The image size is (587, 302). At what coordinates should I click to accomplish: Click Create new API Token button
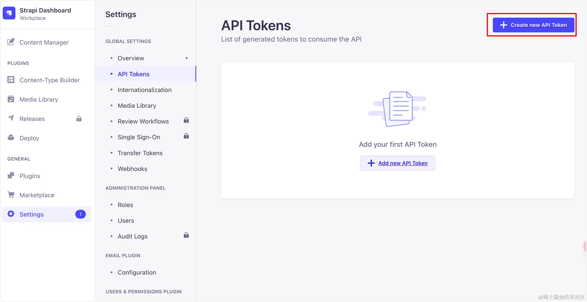(534, 25)
